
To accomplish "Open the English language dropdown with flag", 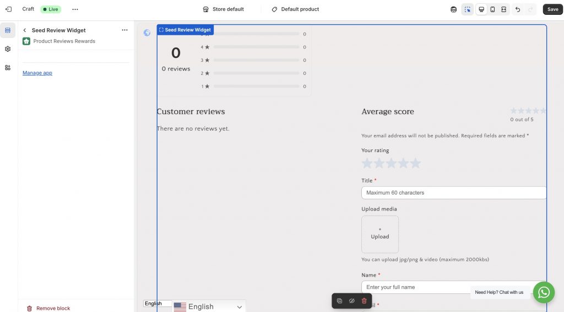I will (208, 306).
